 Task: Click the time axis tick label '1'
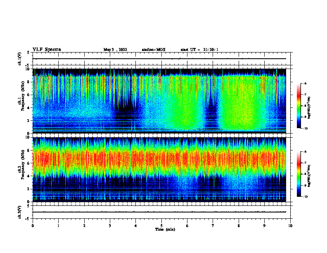(58, 226)
